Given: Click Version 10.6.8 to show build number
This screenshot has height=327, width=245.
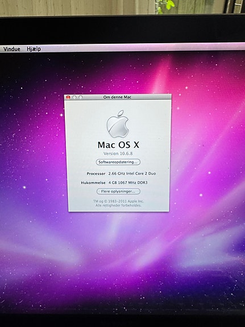Looking at the screenshot, I should click(x=118, y=154).
